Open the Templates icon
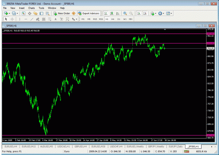This screenshot has width=219, height=155. click(168, 13)
